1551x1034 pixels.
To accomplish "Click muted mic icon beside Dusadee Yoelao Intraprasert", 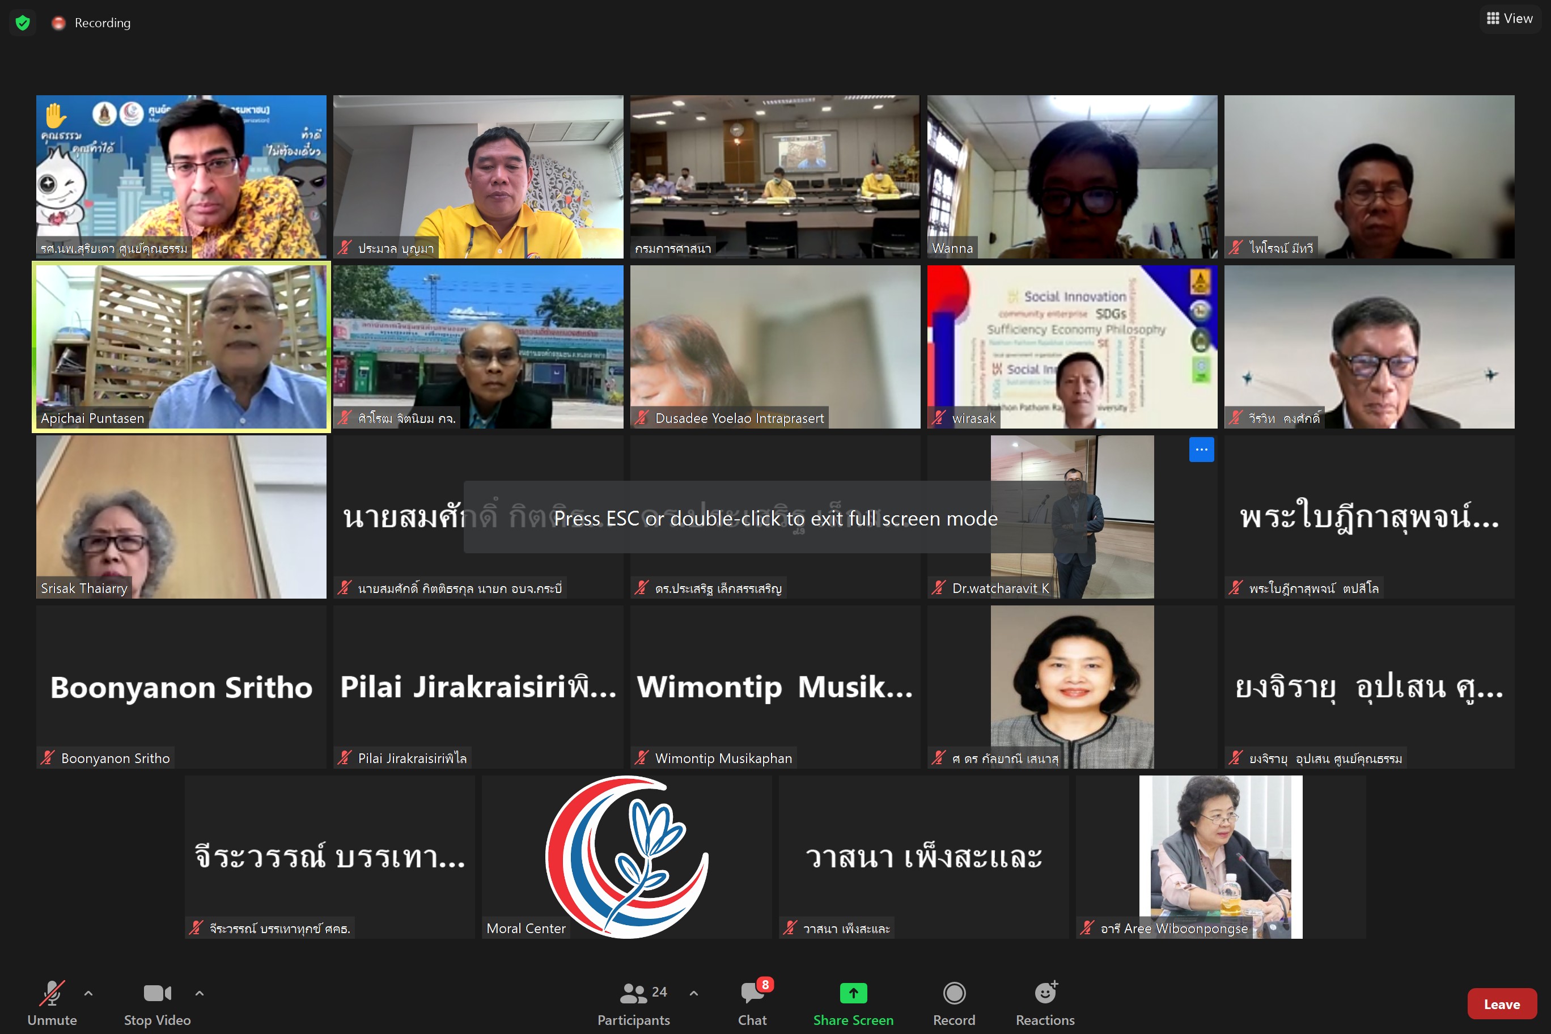I will point(642,418).
